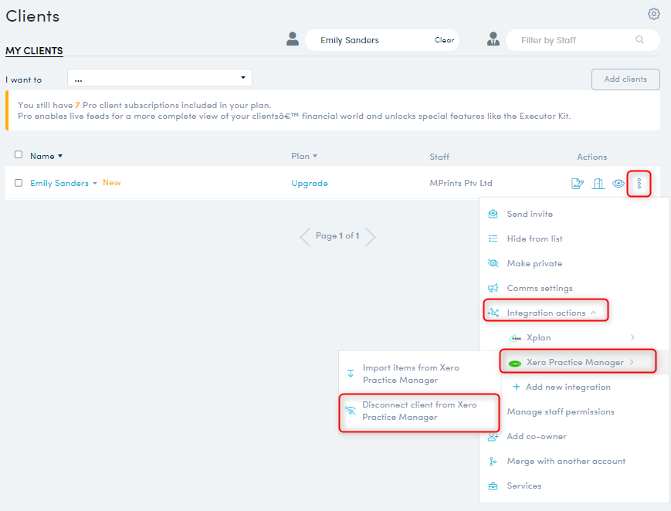Select Disconnect client from Xero Practice Manager

coord(419,411)
